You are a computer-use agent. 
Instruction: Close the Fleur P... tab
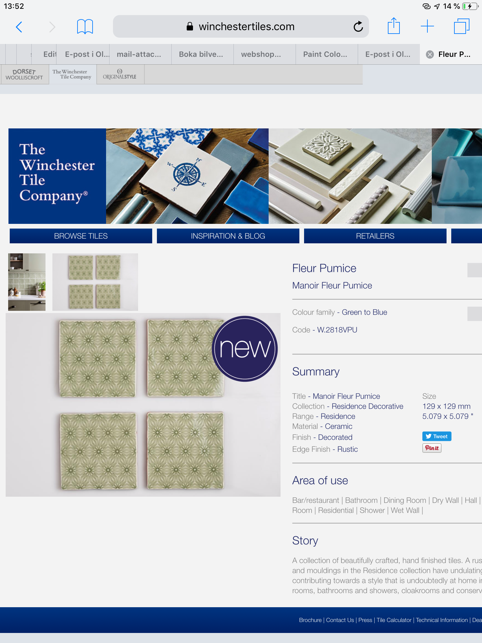pyautogui.click(x=430, y=54)
